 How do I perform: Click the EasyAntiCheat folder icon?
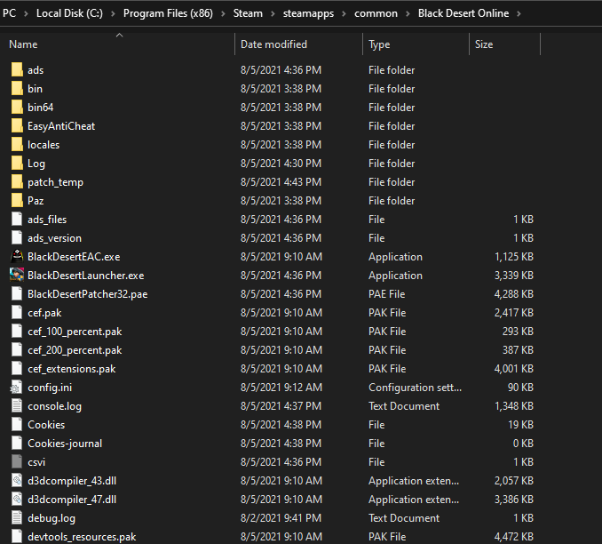(x=17, y=125)
